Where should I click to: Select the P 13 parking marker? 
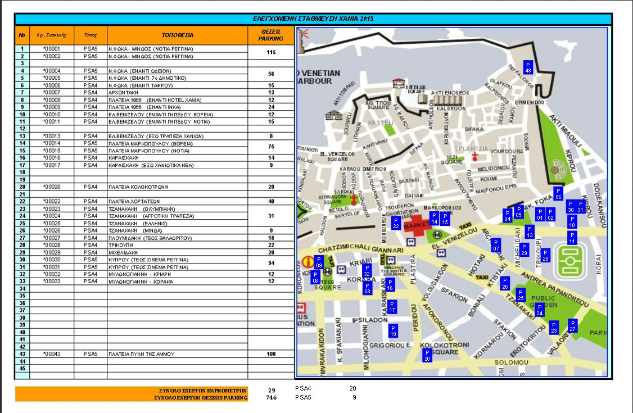[530, 232]
